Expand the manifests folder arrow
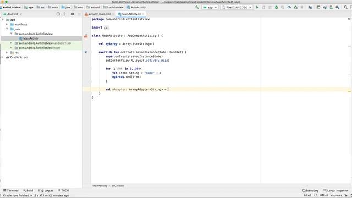Viewport: 352px width, 198px height. pyautogui.click(x=7, y=24)
